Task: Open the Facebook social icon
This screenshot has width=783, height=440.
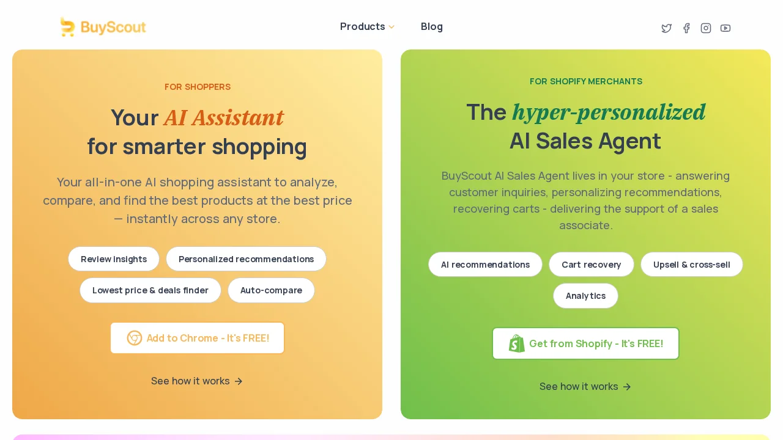Action: click(x=686, y=28)
